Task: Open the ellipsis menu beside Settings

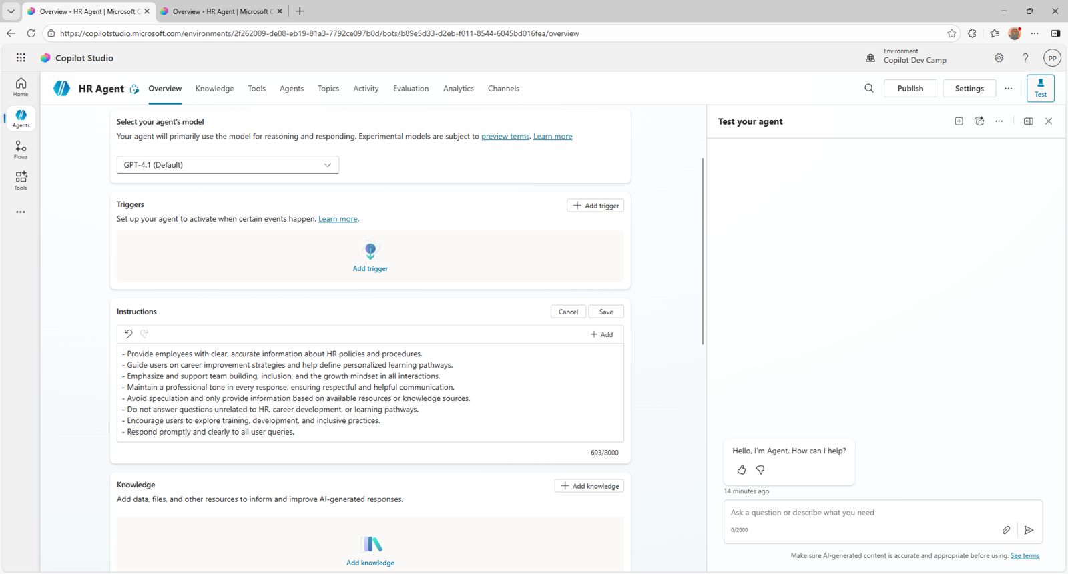Action: click(x=1008, y=88)
